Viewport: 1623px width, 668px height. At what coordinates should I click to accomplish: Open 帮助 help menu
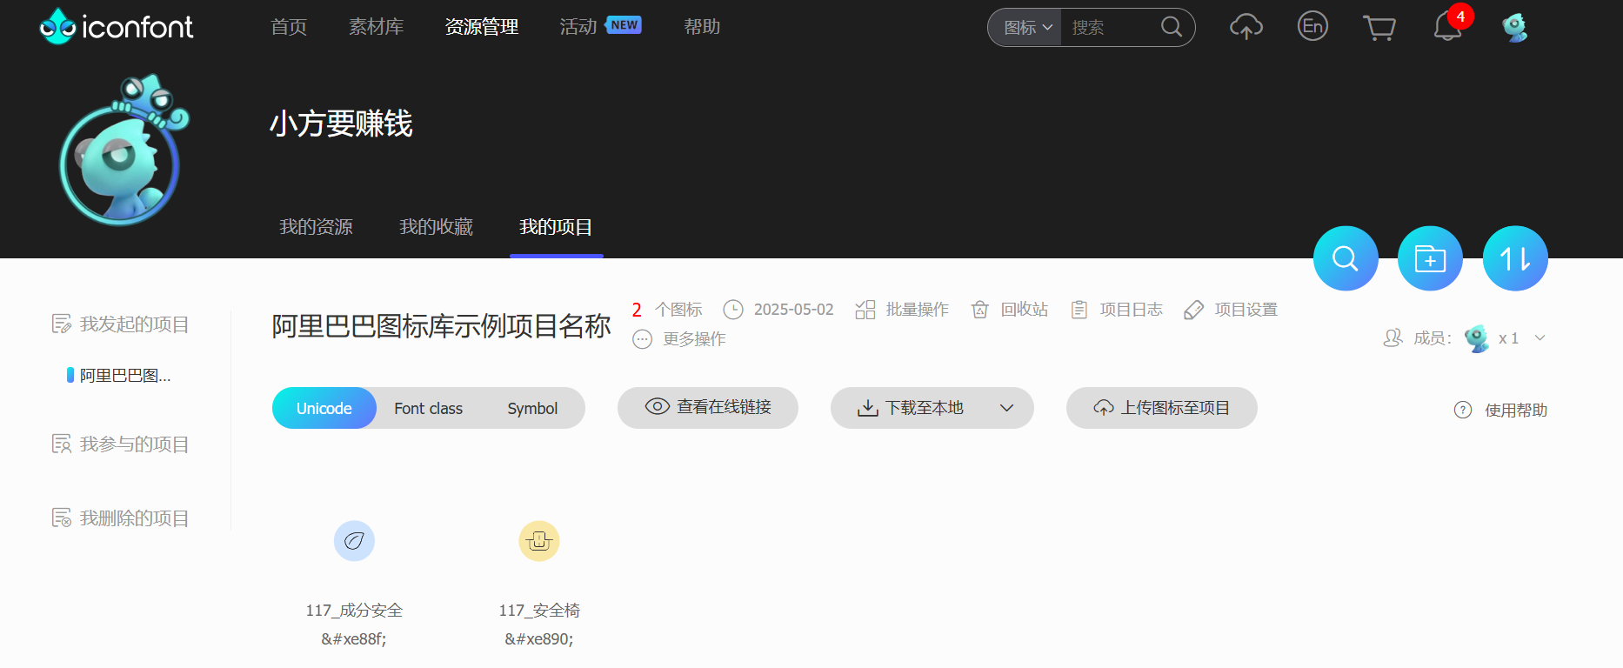(702, 27)
